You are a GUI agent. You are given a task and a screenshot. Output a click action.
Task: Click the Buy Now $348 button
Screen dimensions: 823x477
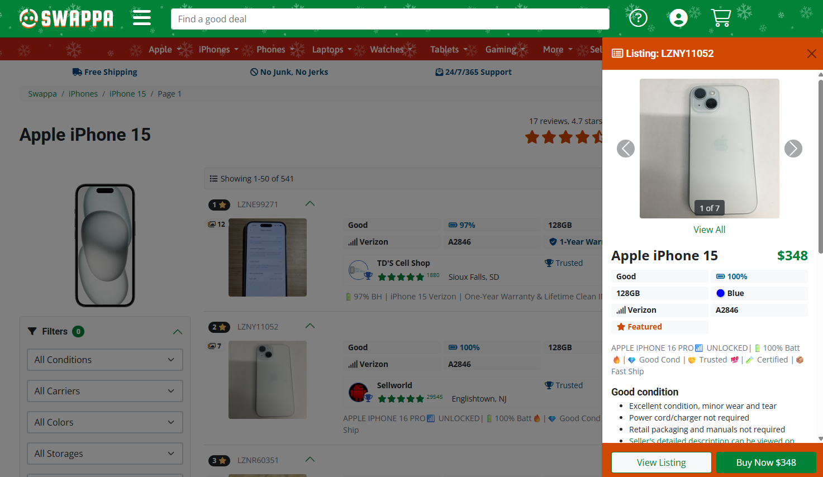pyautogui.click(x=766, y=462)
